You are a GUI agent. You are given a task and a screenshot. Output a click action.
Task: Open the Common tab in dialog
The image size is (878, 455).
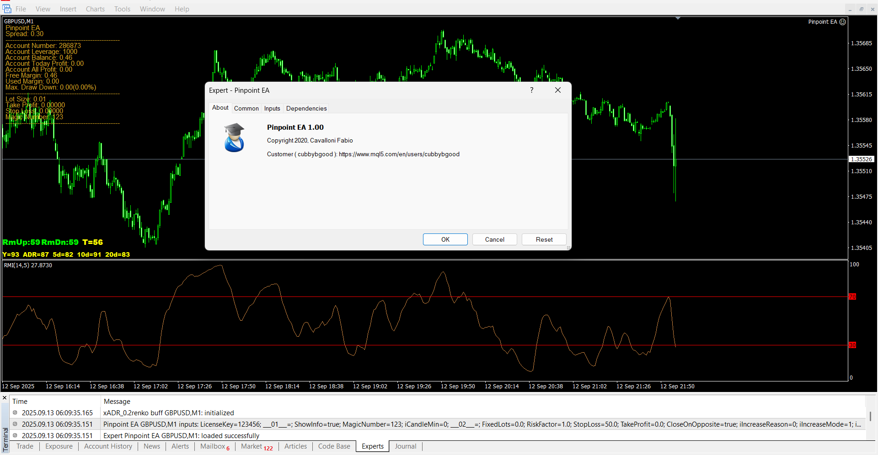point(246,108)
